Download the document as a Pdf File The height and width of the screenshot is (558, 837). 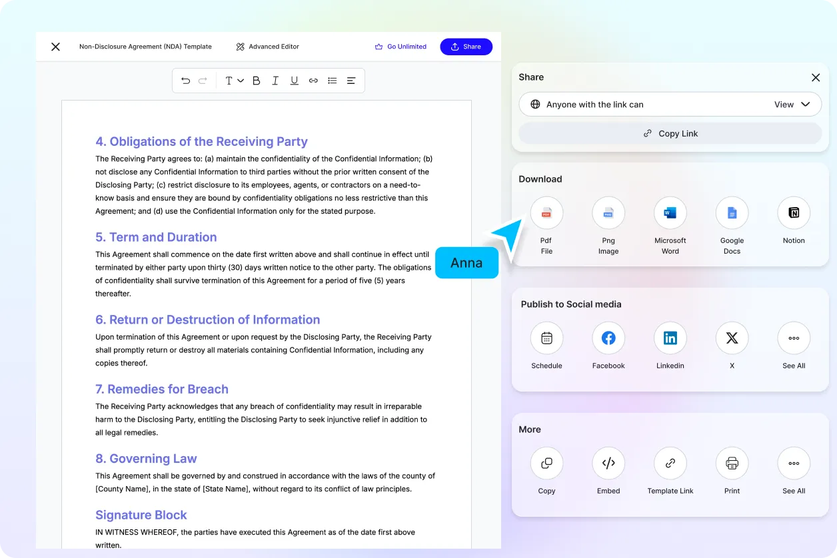[x=546, y=212]
